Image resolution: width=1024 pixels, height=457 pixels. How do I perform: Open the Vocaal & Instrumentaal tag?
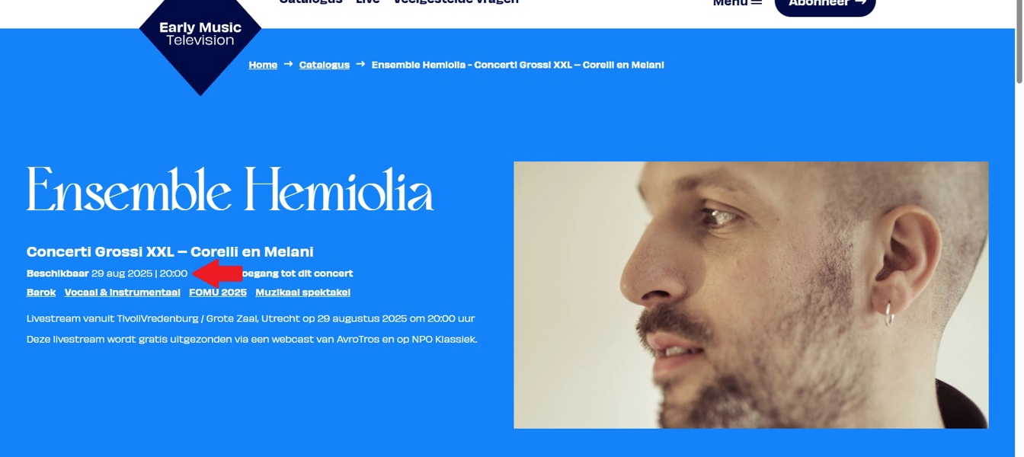(x=122, y=292)
